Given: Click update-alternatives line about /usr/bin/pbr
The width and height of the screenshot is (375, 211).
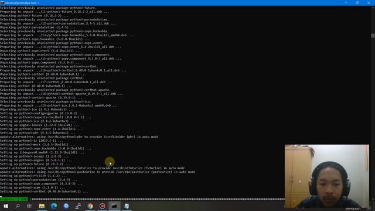Looking at the screenshot, I should tap(79, 137).
